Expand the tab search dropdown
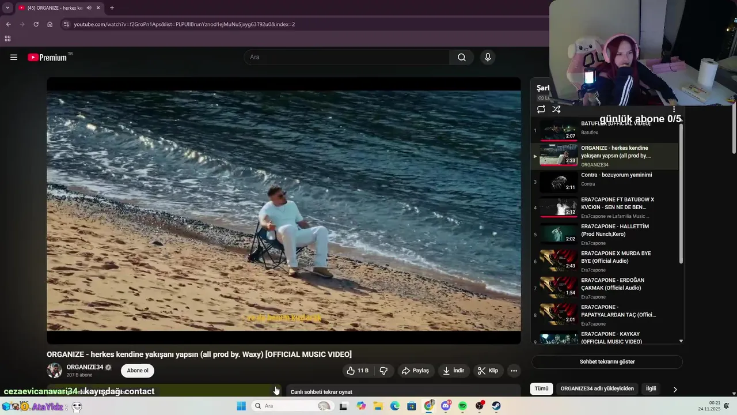This screenshot has height=415, width=737. click(7, 7)
